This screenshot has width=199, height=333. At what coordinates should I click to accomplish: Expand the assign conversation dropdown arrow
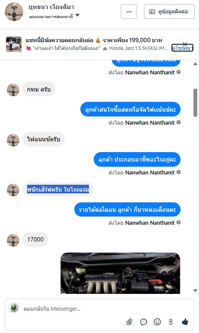[77, 15]
